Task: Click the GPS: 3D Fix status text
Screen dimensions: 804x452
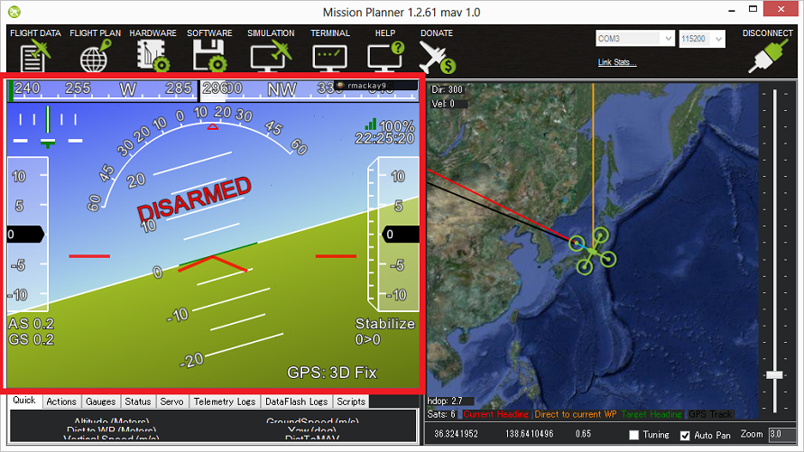Action: coord(332,373)
